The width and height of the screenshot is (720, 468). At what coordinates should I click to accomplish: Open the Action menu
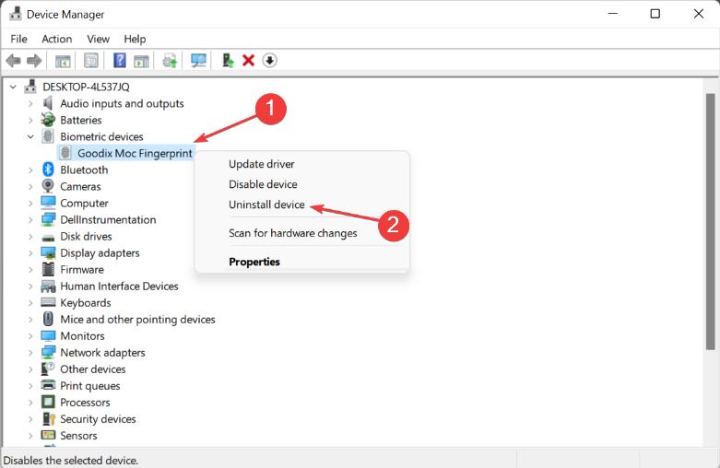point(57,39)
